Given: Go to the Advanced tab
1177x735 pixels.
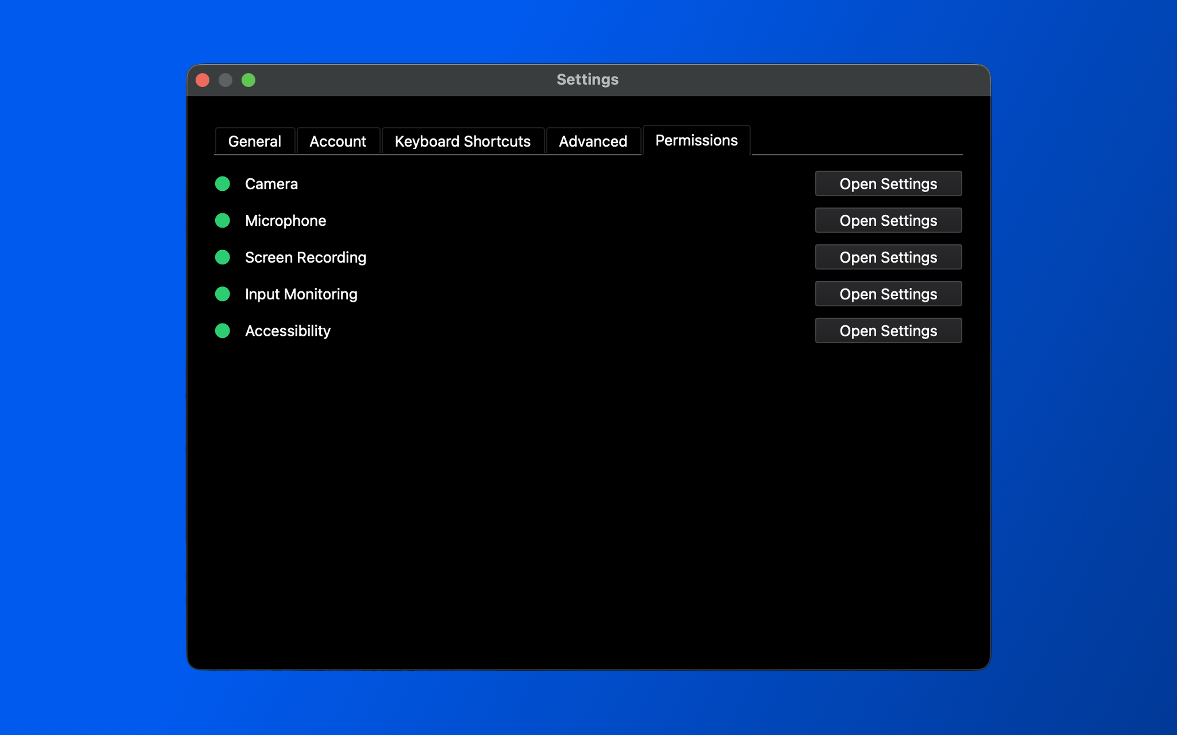Looking at the screenshot, I should 593,141.
